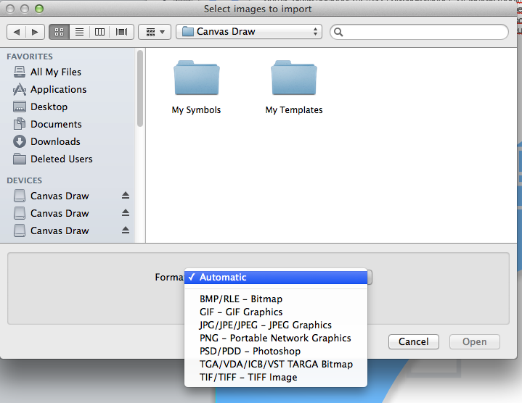Screen dimensions: 522x403
Task: Click the Deleted Users folder icon
Action: tap(20, 159)
